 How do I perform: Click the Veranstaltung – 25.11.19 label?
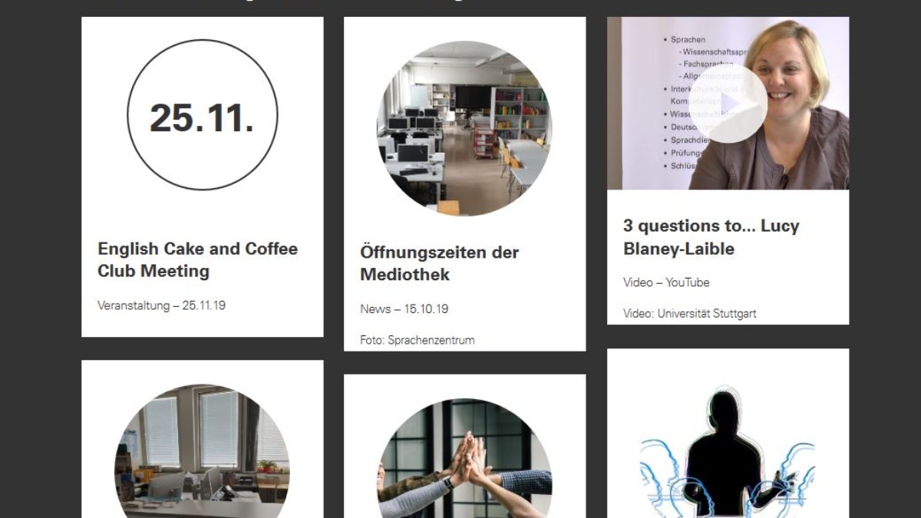[x=161, y=305]
